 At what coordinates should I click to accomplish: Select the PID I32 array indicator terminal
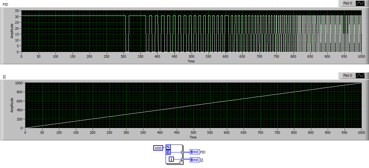click(x=194, y=152)
